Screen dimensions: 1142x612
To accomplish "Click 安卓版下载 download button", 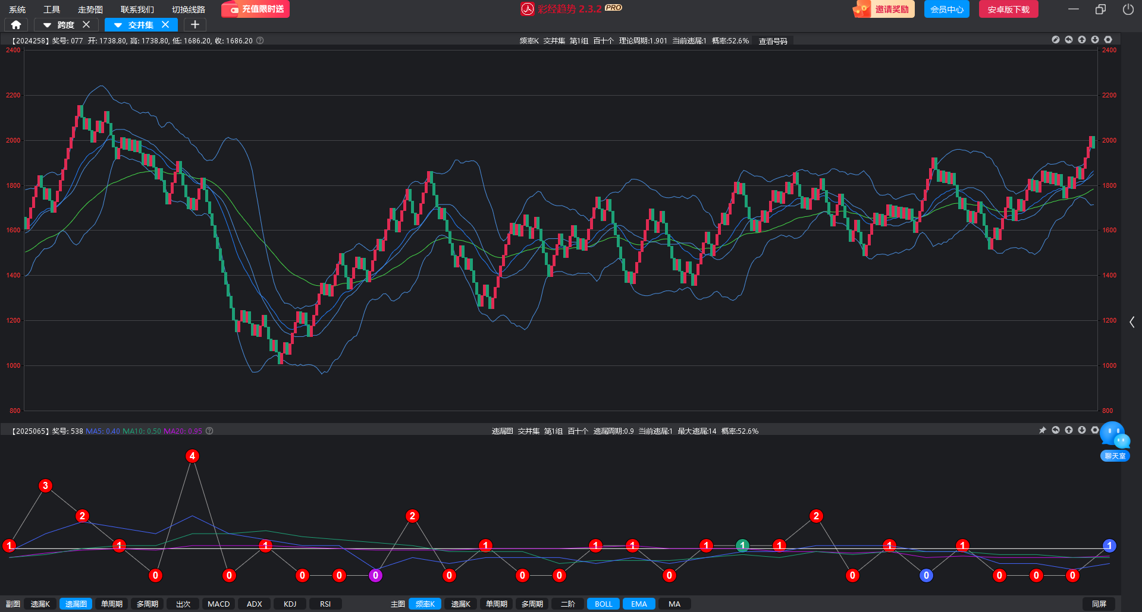I will pos(1008,9).
